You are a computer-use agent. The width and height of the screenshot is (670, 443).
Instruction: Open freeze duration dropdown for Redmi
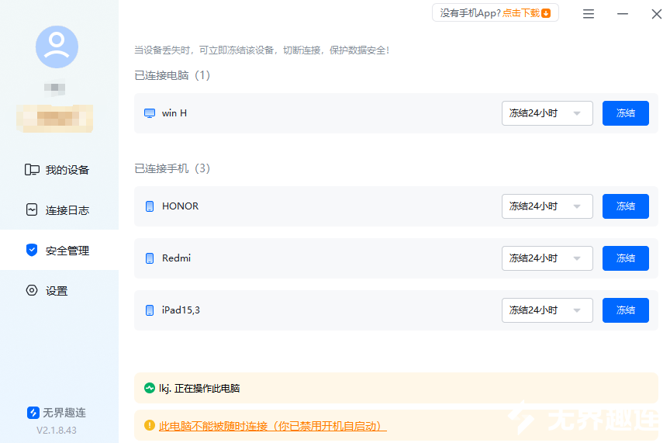pyautogui.click(x=547, y=258)
